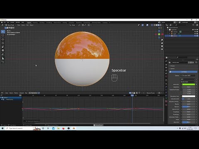The width and height of the screenshot is (199, 149).
Task: Open the Add menu in viewport header
Action: pos(27,25)
